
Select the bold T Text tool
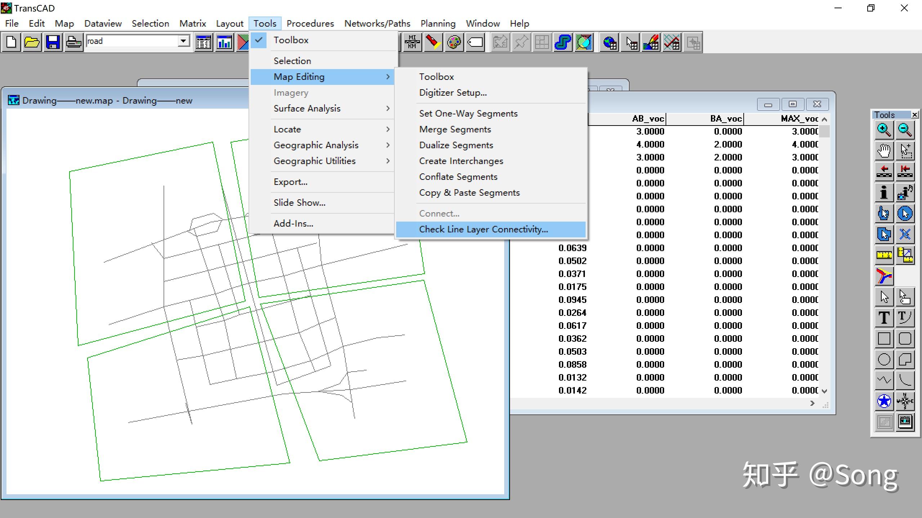point(884,318)
